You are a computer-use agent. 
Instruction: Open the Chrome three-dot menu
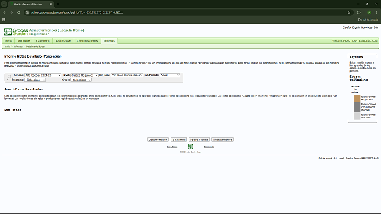coord(377,12)
